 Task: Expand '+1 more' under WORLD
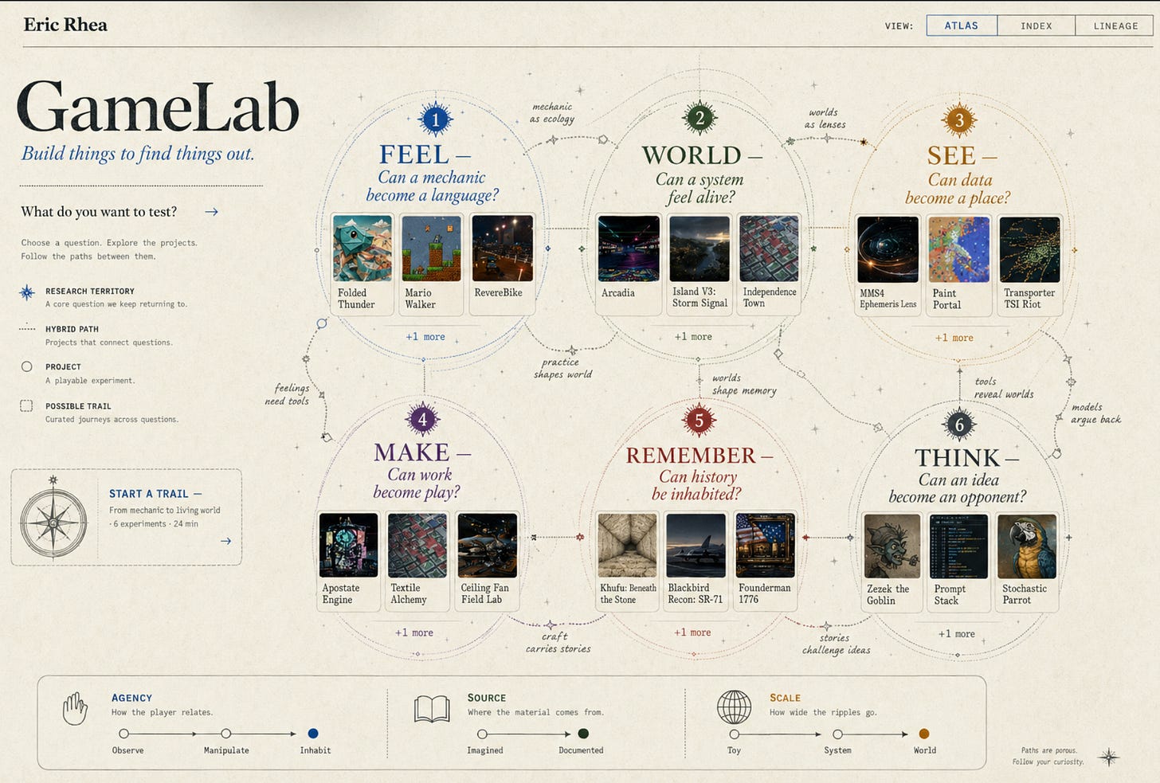pos(693,337)
